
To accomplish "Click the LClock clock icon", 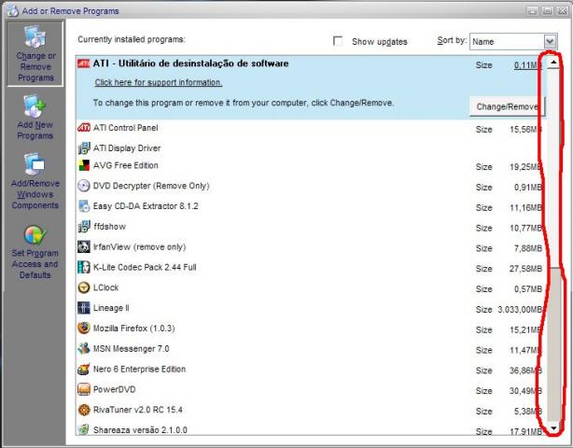I will click(x=84, y=287).
